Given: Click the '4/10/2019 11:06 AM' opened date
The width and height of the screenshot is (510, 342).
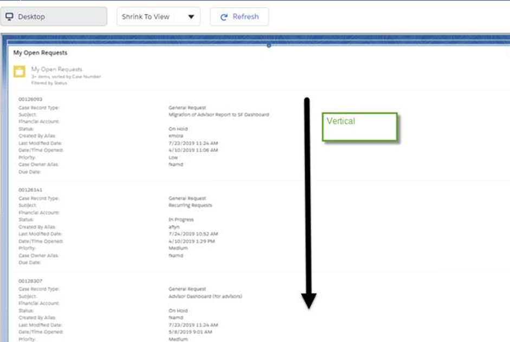Looking at the screenshot, I should (193, 150).
